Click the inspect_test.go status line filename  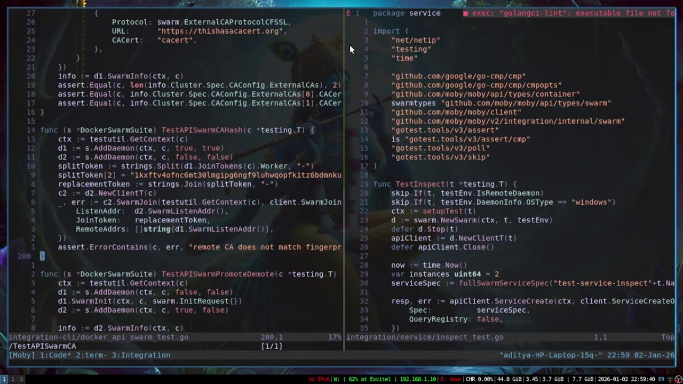[x=425, y=337]
